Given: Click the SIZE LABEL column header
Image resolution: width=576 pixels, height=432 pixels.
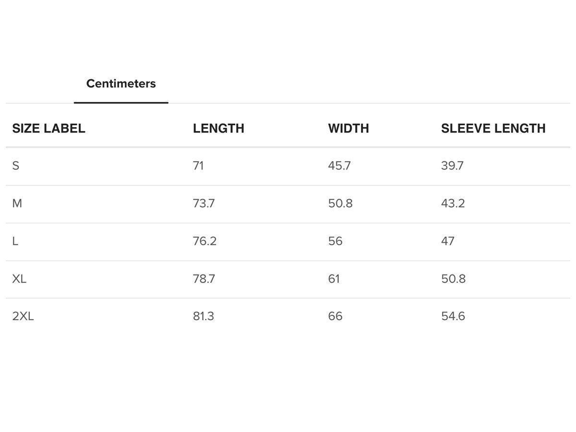Looking at the screenshot, I should tap(48, 129).
